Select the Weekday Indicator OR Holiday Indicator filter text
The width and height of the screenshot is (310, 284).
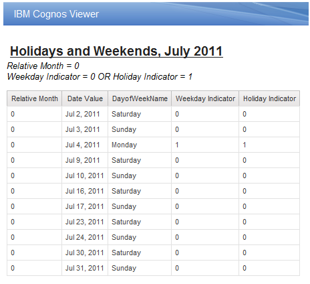tap(100, 76)
